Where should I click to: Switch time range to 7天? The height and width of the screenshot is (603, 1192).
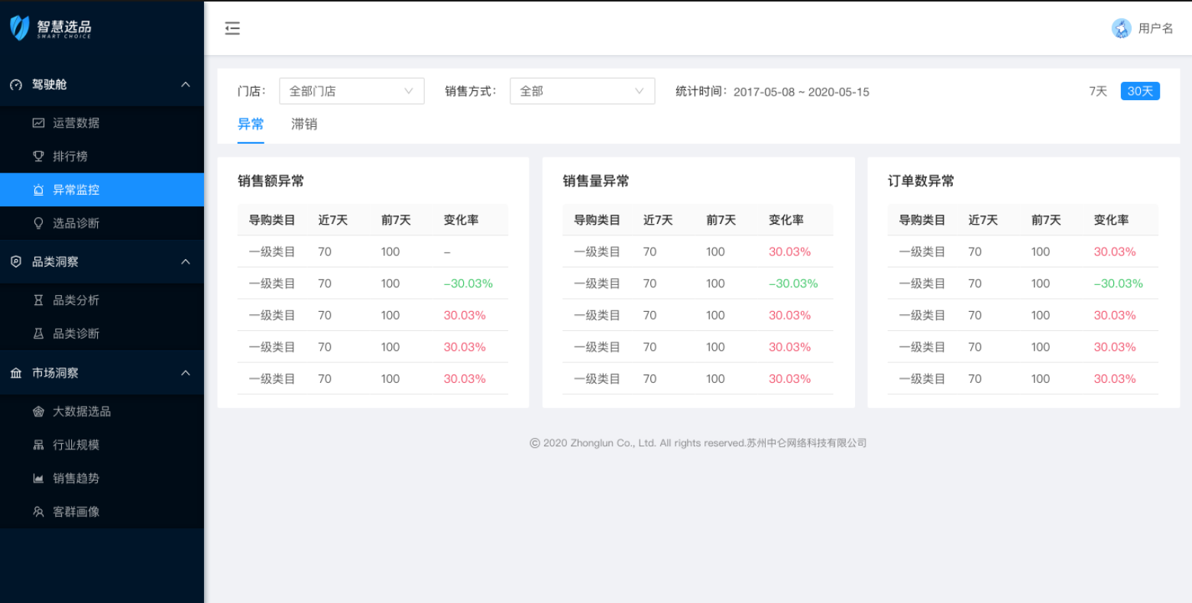[x=1097, y=91]
